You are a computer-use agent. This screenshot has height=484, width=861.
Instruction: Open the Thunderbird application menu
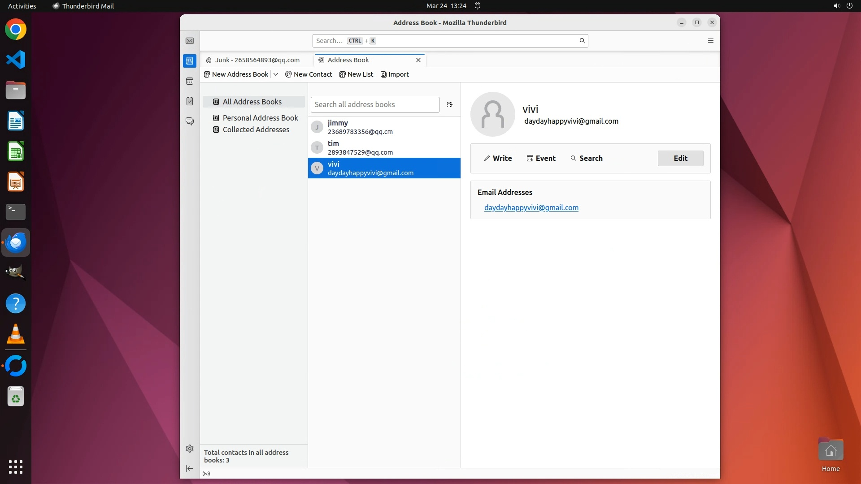click(710, 41)
